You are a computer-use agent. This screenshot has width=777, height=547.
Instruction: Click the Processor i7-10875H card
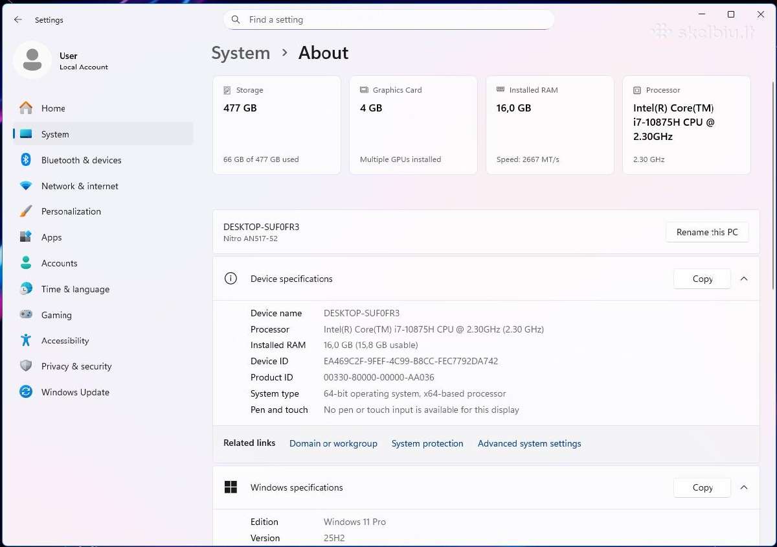point(687,125)
